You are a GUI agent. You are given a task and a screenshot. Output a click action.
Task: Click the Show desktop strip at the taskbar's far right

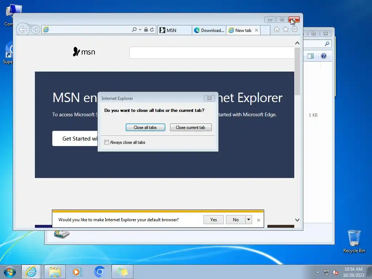pos(369,272)
